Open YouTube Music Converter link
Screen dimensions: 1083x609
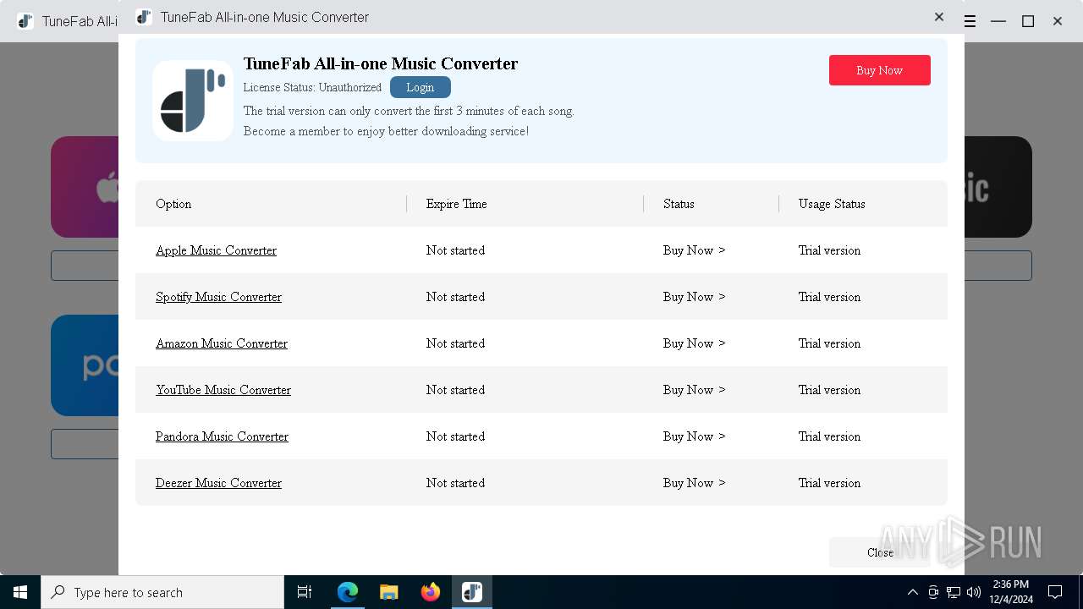[223, 390]
